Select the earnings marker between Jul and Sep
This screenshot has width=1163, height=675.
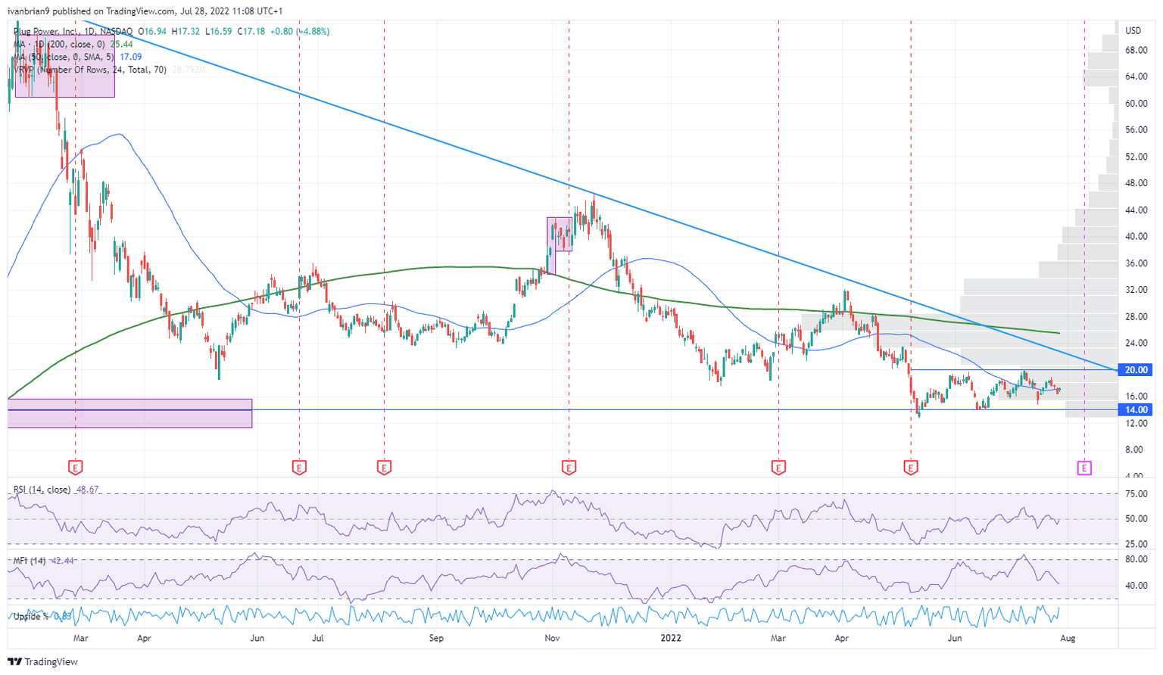click(384, 468)
